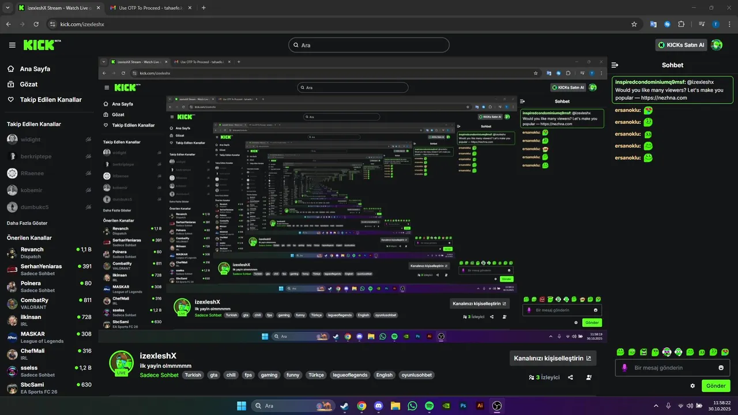Select the legueoflegends tag
This screenshot has height=415, width=738.
[x=349, y=375]
